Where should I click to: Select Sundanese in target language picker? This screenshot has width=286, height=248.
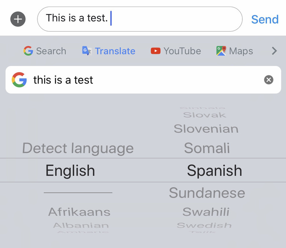coord(207,193)
